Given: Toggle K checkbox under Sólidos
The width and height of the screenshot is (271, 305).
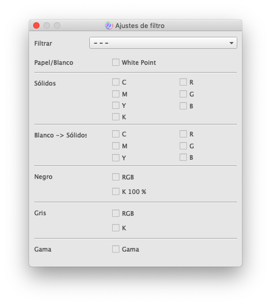Looking at the screenshot, I should tap(116, 117).
